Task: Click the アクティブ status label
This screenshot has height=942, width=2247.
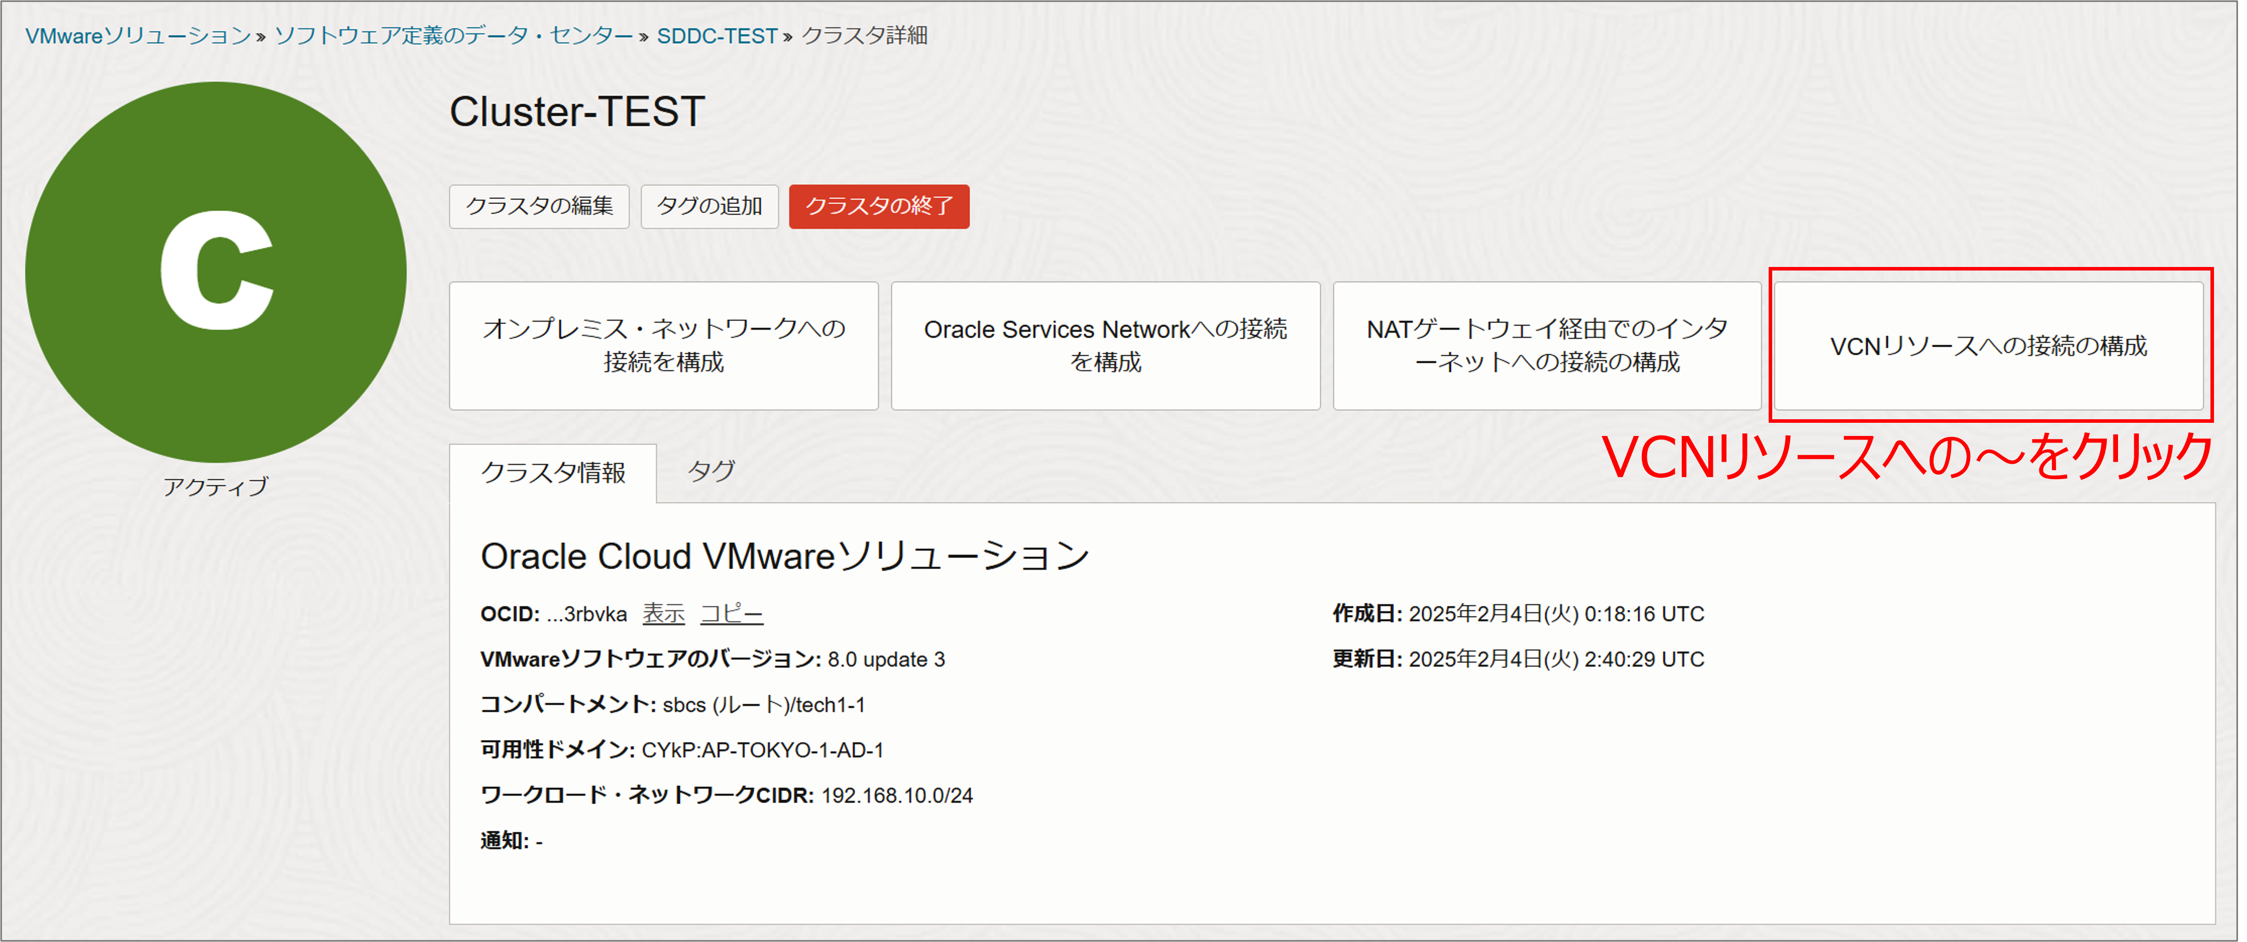Action: click(x=215, y=487)
